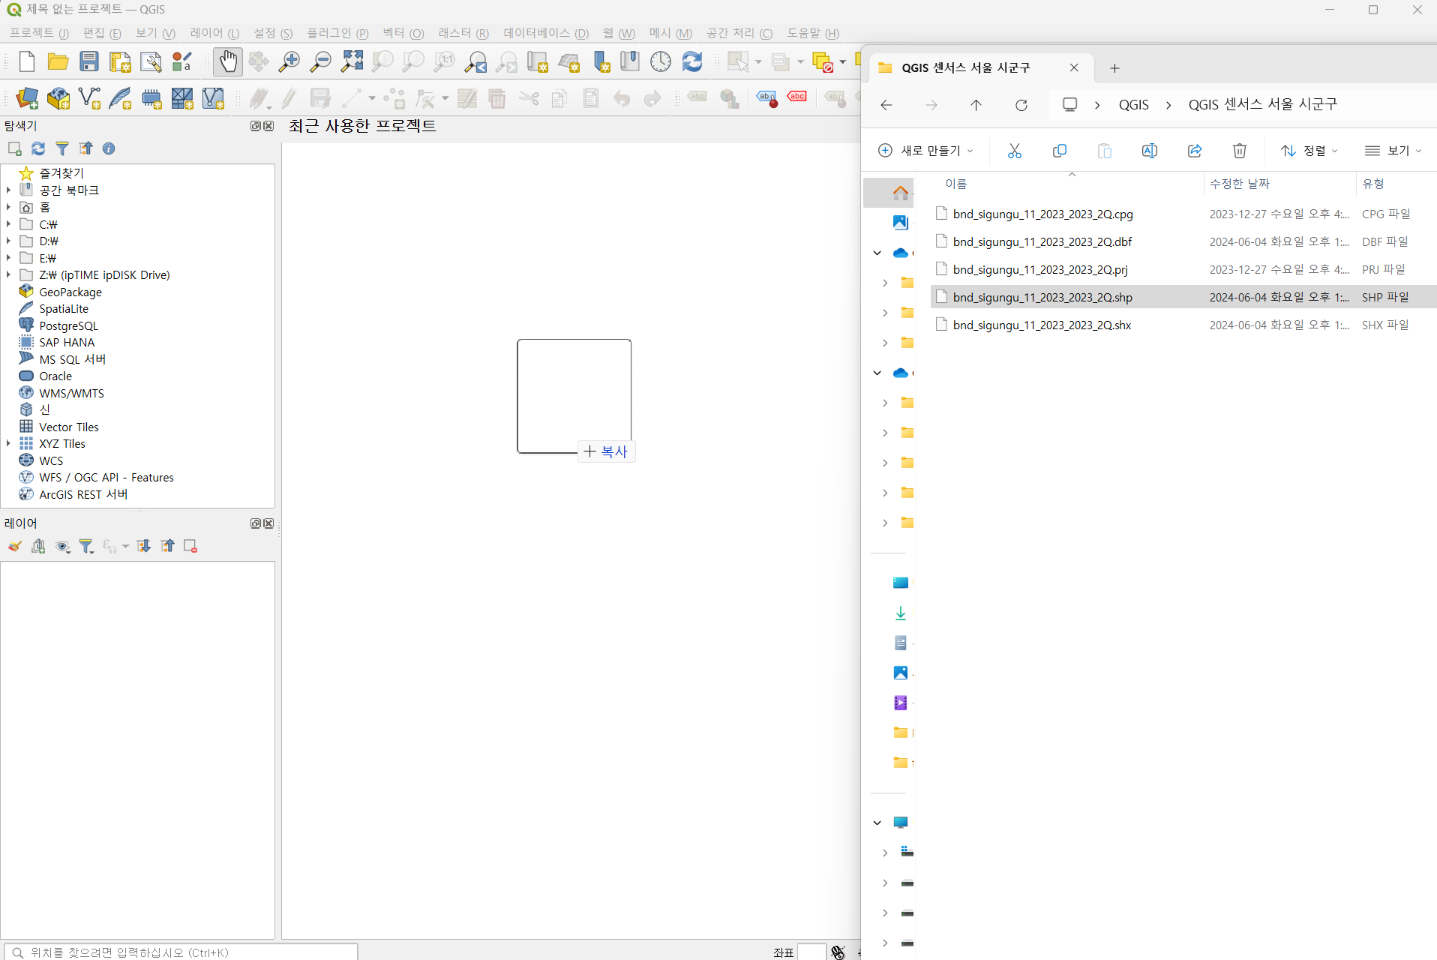Expand the 공간 북마크 tree node
Image resolution: width=1437 pixels, height=960 pixels.
8,190
